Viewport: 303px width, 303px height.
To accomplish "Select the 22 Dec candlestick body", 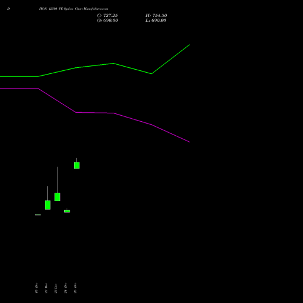I will (48, 205).
